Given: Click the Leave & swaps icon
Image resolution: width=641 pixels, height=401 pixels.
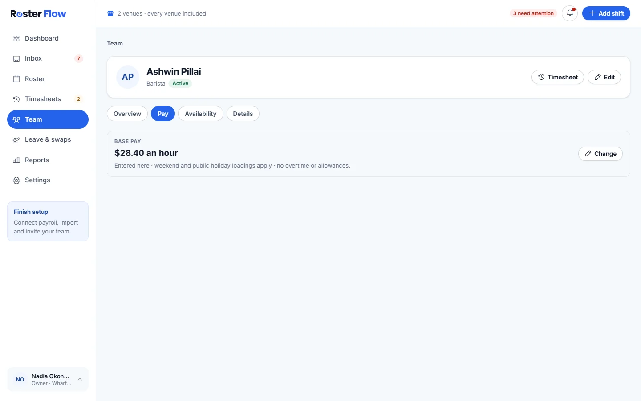Looking at the screenshot, I should pos(16,139).
